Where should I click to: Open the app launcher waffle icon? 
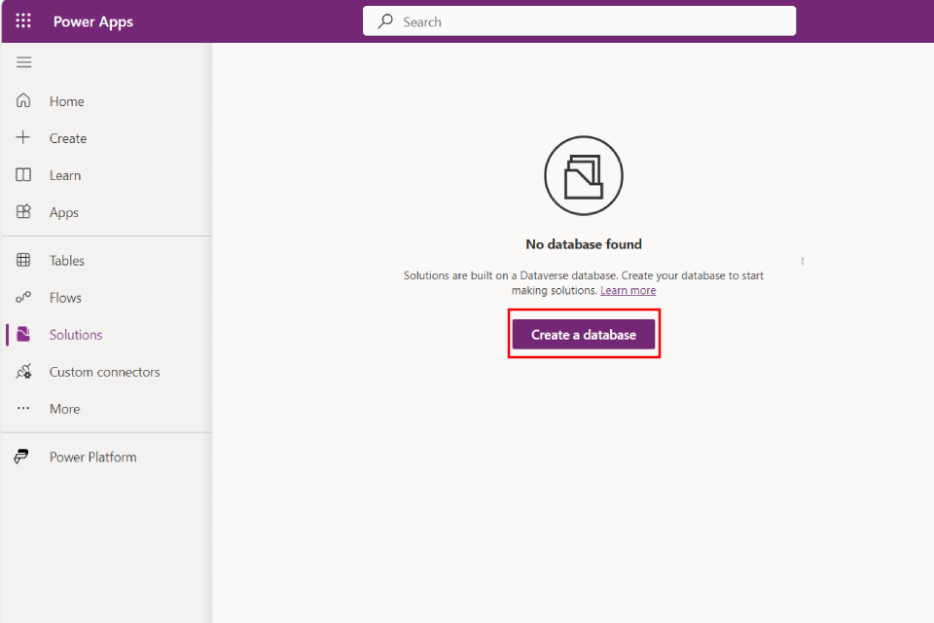(x=23, y=21)
